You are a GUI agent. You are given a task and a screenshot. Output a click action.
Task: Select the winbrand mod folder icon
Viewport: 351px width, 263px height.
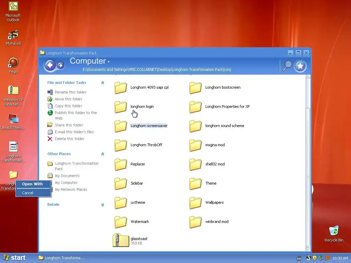[x=195, y=222]
